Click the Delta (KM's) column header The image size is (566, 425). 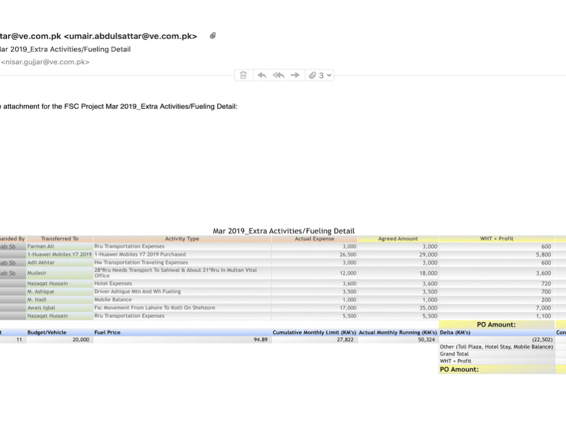tap(456, 332)
